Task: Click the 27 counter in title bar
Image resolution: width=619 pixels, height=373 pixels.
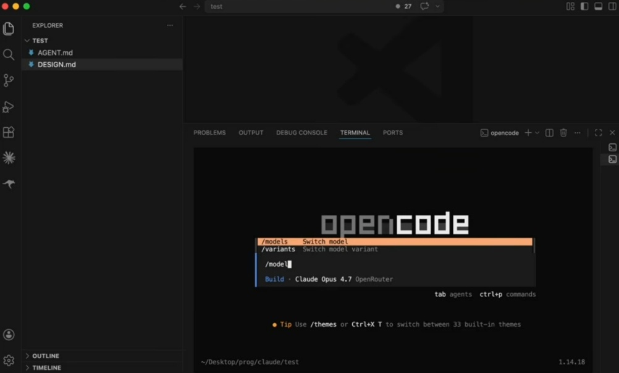Action: point(408,6)
